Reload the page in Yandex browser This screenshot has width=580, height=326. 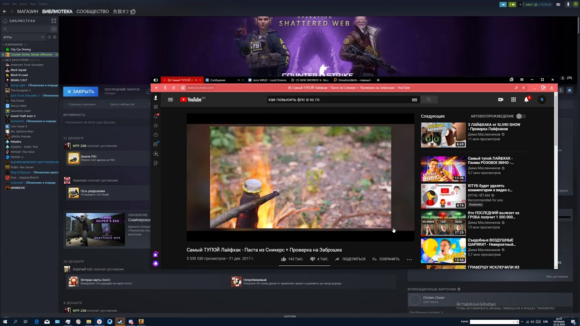[174, 88]
